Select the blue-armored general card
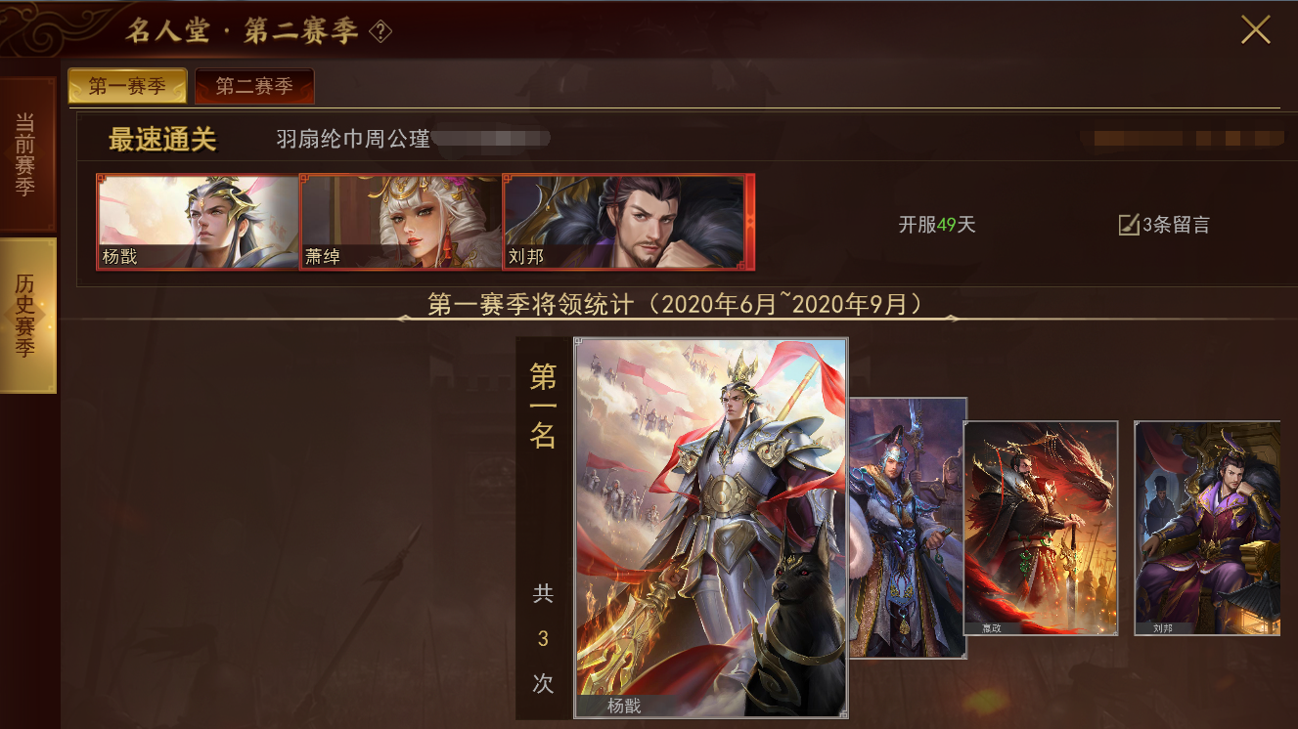Image resolution: width=1298 pixels, height=729 pixels. point(907,528)
